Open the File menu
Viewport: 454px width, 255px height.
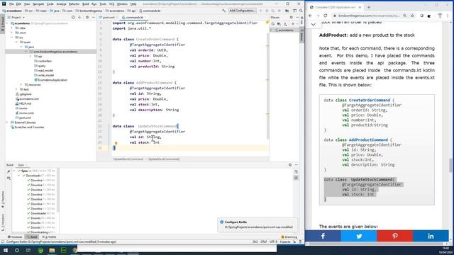click(x=11, y=4)
